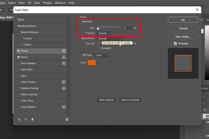The image size is (209, 139).
Task: Click the Reset to Default button
Action: pyautogui.click(x=130, y=100)
